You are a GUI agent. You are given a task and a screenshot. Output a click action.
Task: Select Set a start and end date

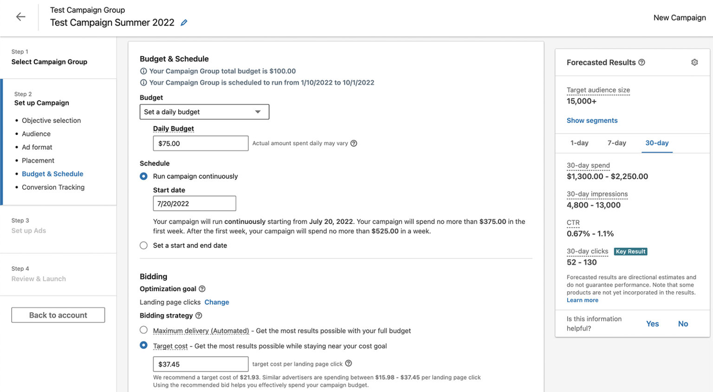143,245
